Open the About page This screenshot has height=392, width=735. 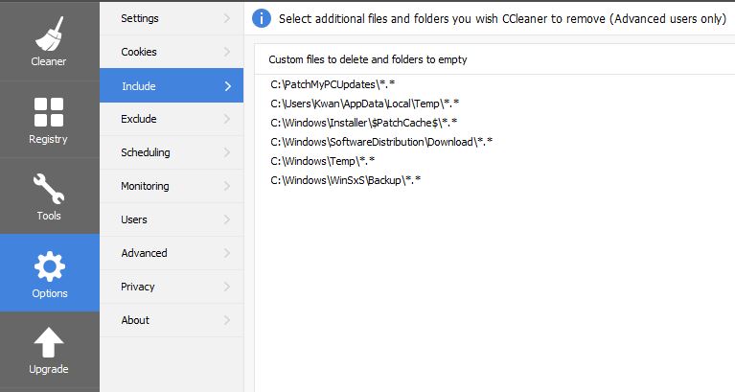135,320
